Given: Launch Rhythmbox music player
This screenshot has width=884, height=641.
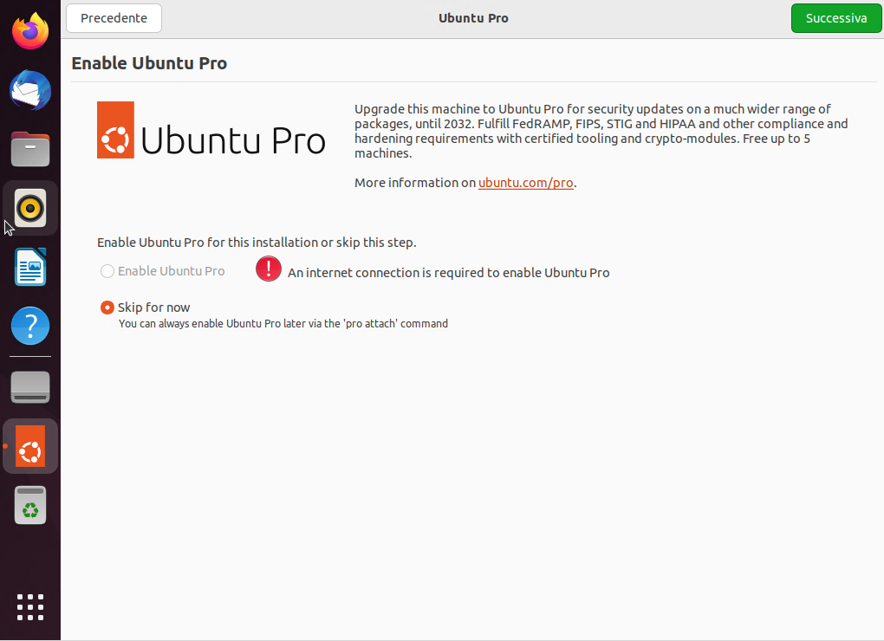Looking at the screenshot, I should click(x=30, y=209).
